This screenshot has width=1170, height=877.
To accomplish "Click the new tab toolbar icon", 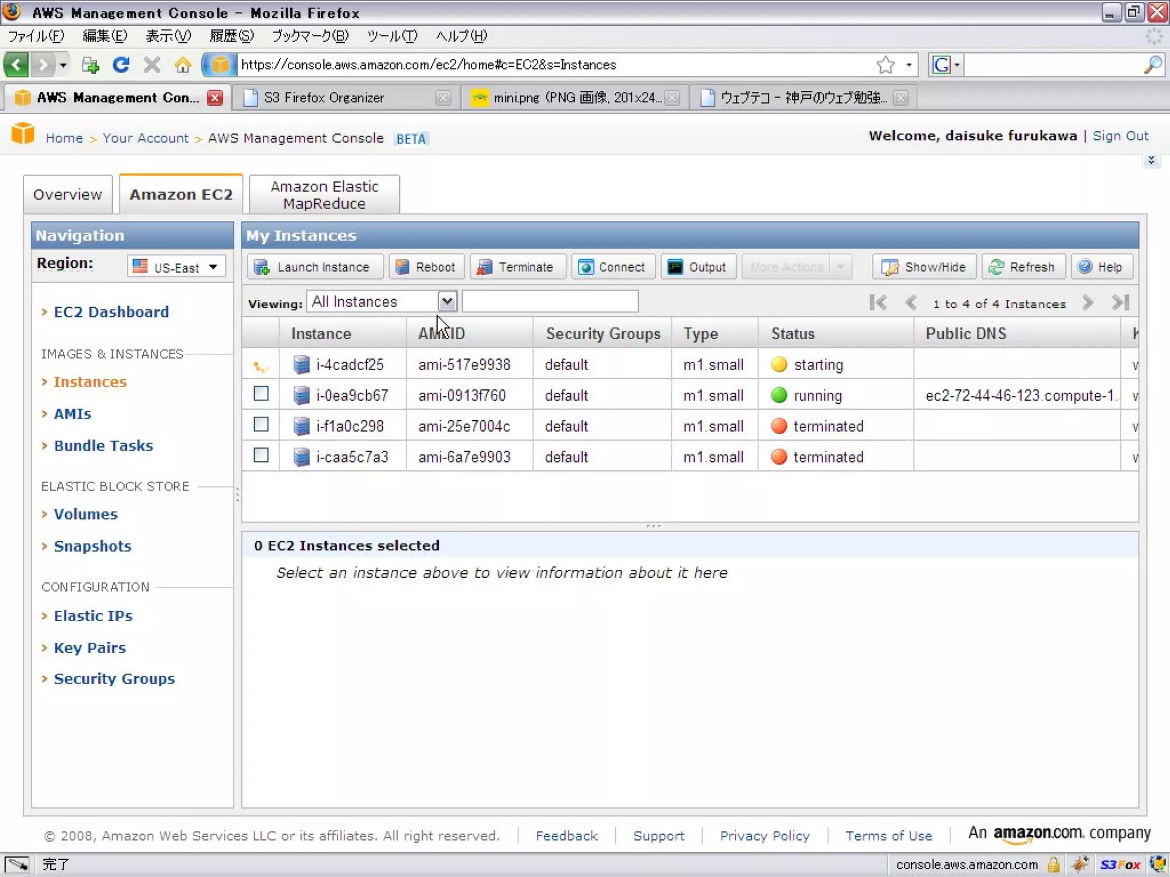I will [90, 65].
